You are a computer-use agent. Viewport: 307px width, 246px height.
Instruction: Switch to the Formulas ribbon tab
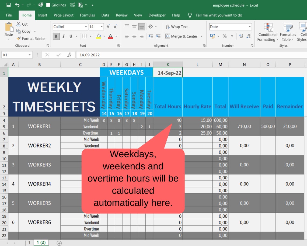point(87,15)
